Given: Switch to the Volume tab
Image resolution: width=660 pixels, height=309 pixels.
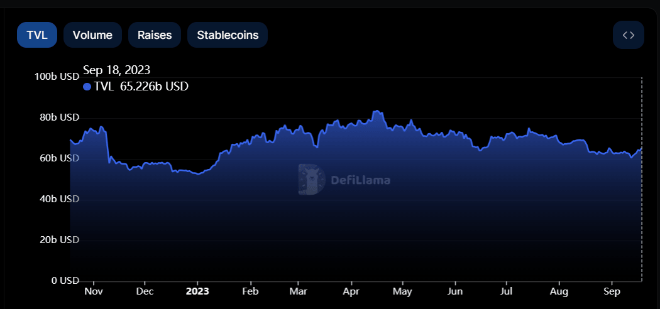Looking at the screenshot, I should (x=92, y=35).
